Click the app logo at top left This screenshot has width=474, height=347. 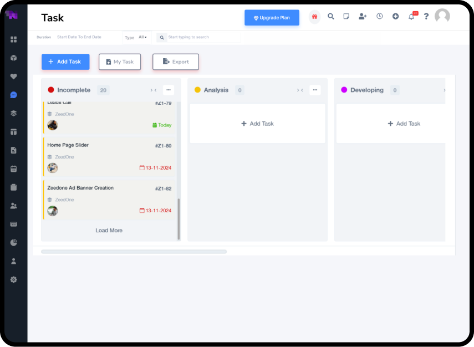tap(12, 15)
